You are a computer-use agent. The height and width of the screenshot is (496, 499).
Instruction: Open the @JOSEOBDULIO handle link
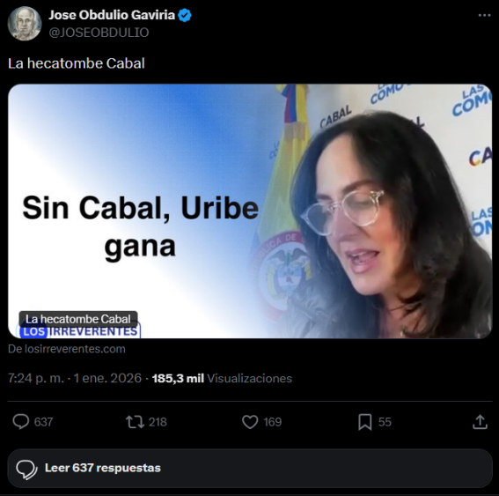click(99, 33)
